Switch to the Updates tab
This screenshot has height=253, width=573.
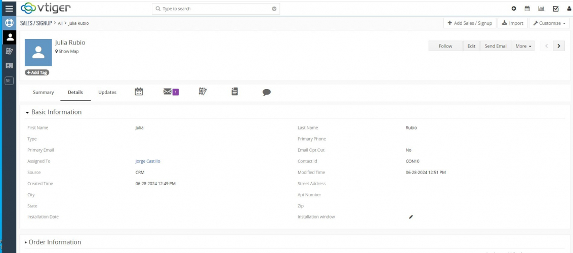[x=107, y=93]
